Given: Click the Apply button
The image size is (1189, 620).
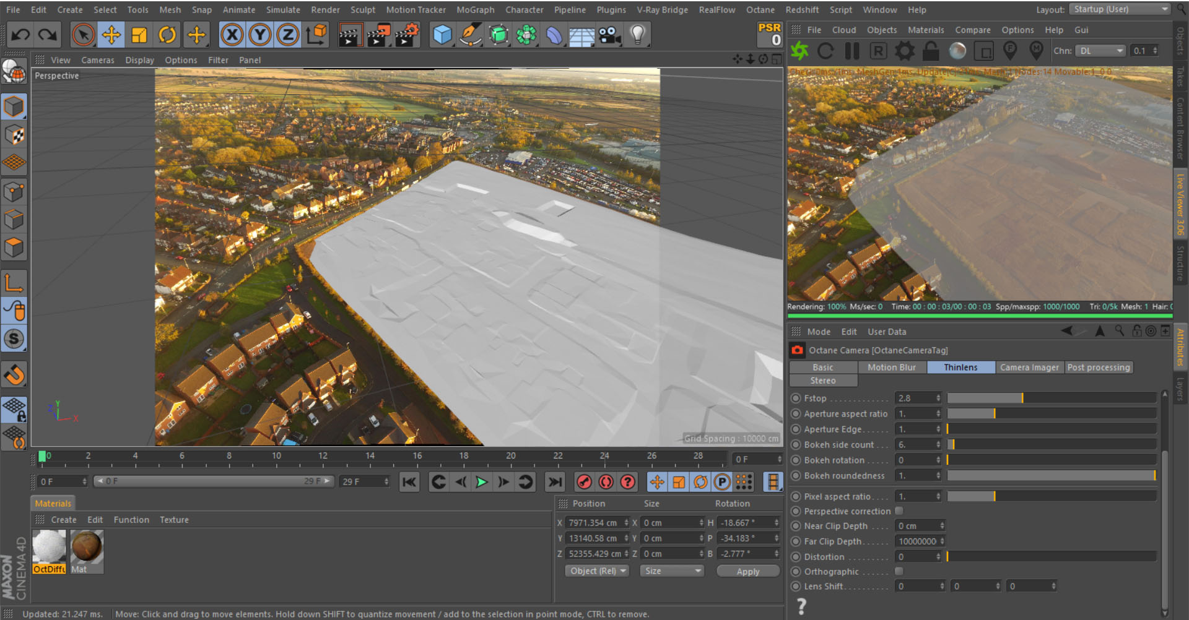Looking at the screenshot, I should [x=747, y=571].
